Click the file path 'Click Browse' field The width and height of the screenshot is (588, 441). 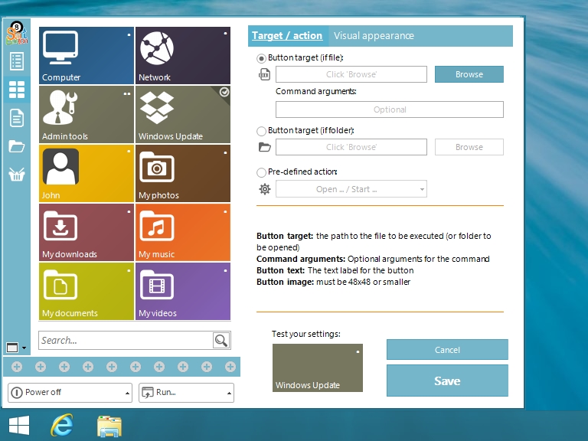pos(351,74)
